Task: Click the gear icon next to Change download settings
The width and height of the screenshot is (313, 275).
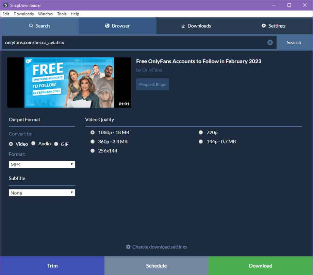Action: tap(128, 247)
